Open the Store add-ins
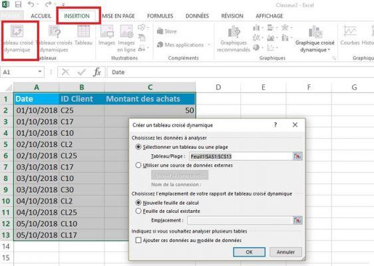The width and height of the screenshot is (374, 266). click(167, 31)
